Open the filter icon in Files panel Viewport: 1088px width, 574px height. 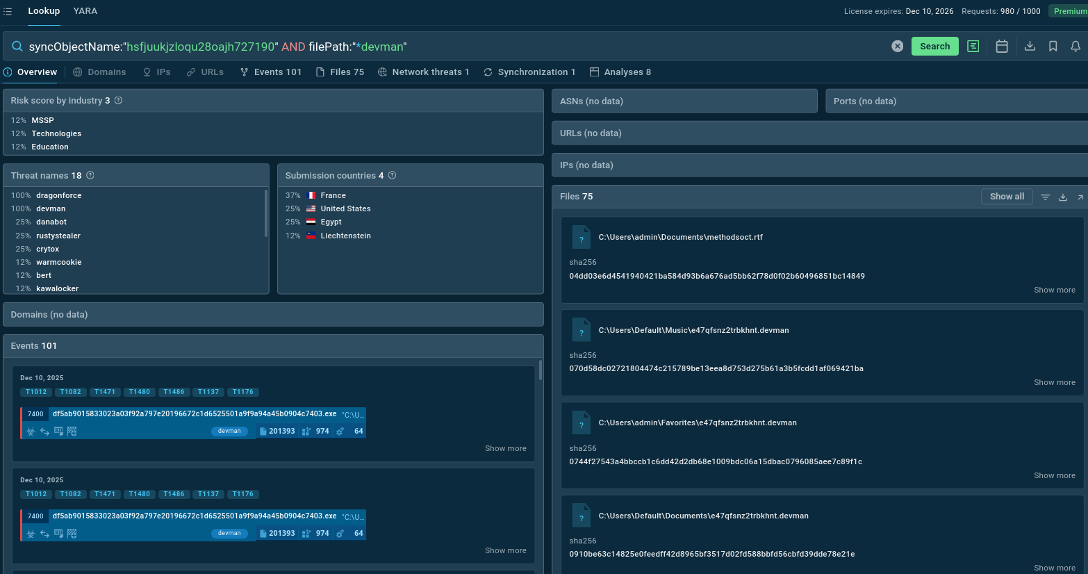pyautogui.click(x=1045, y=197)
